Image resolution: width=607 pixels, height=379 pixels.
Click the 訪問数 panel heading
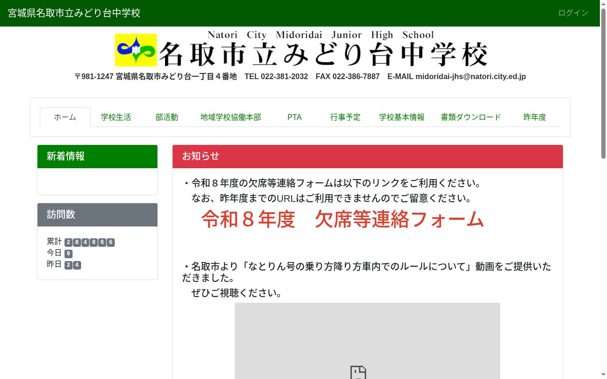pyautogui.click(x=97, y=215)
